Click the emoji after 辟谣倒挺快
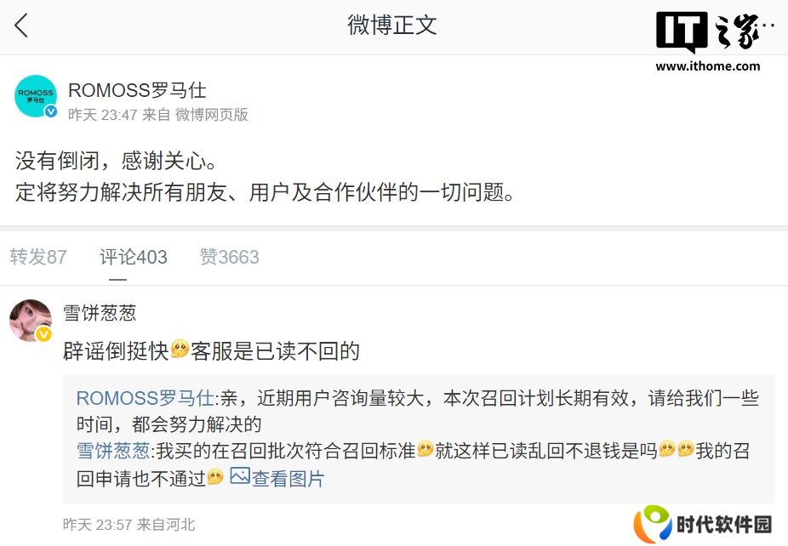 point(180,349)
